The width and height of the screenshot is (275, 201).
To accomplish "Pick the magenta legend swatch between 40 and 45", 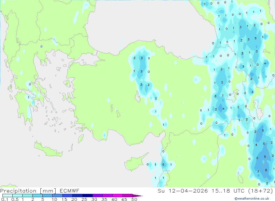I will [x=117, y=196].
